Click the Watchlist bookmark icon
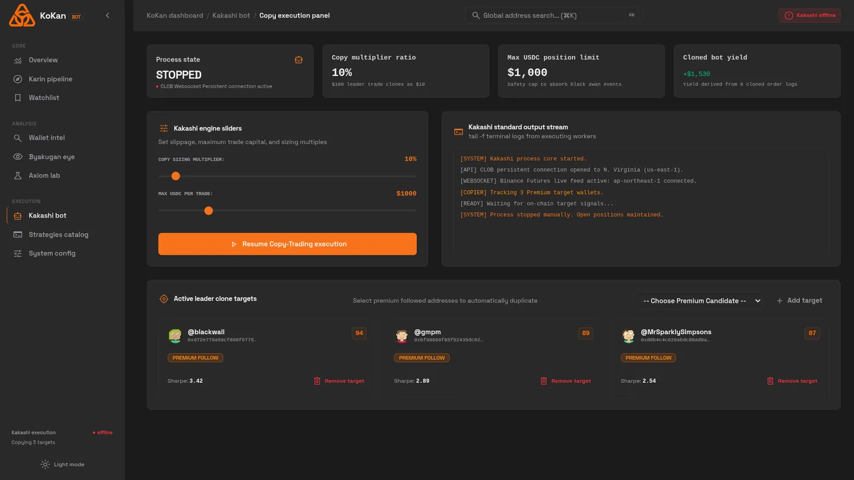The height and width of the screenshot is (480, 854). click(18, 98)
